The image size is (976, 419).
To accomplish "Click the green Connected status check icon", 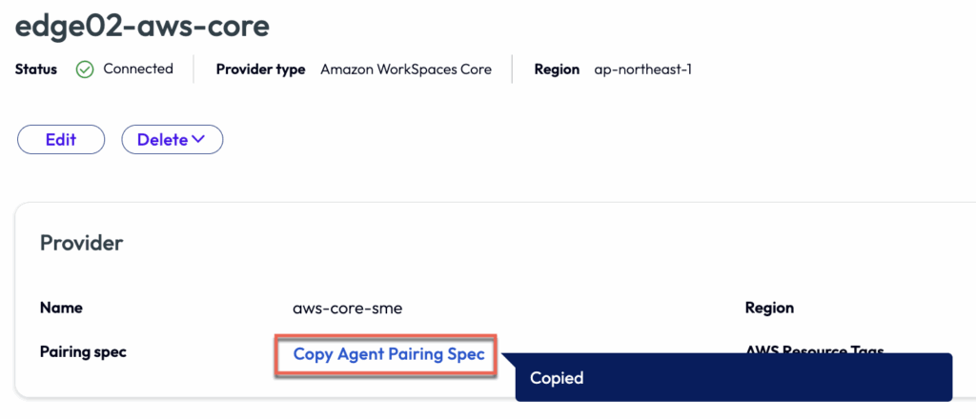I will pos(85,70).
